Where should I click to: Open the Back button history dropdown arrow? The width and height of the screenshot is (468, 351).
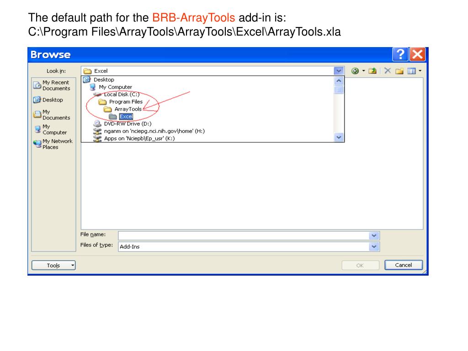point(363,71)
